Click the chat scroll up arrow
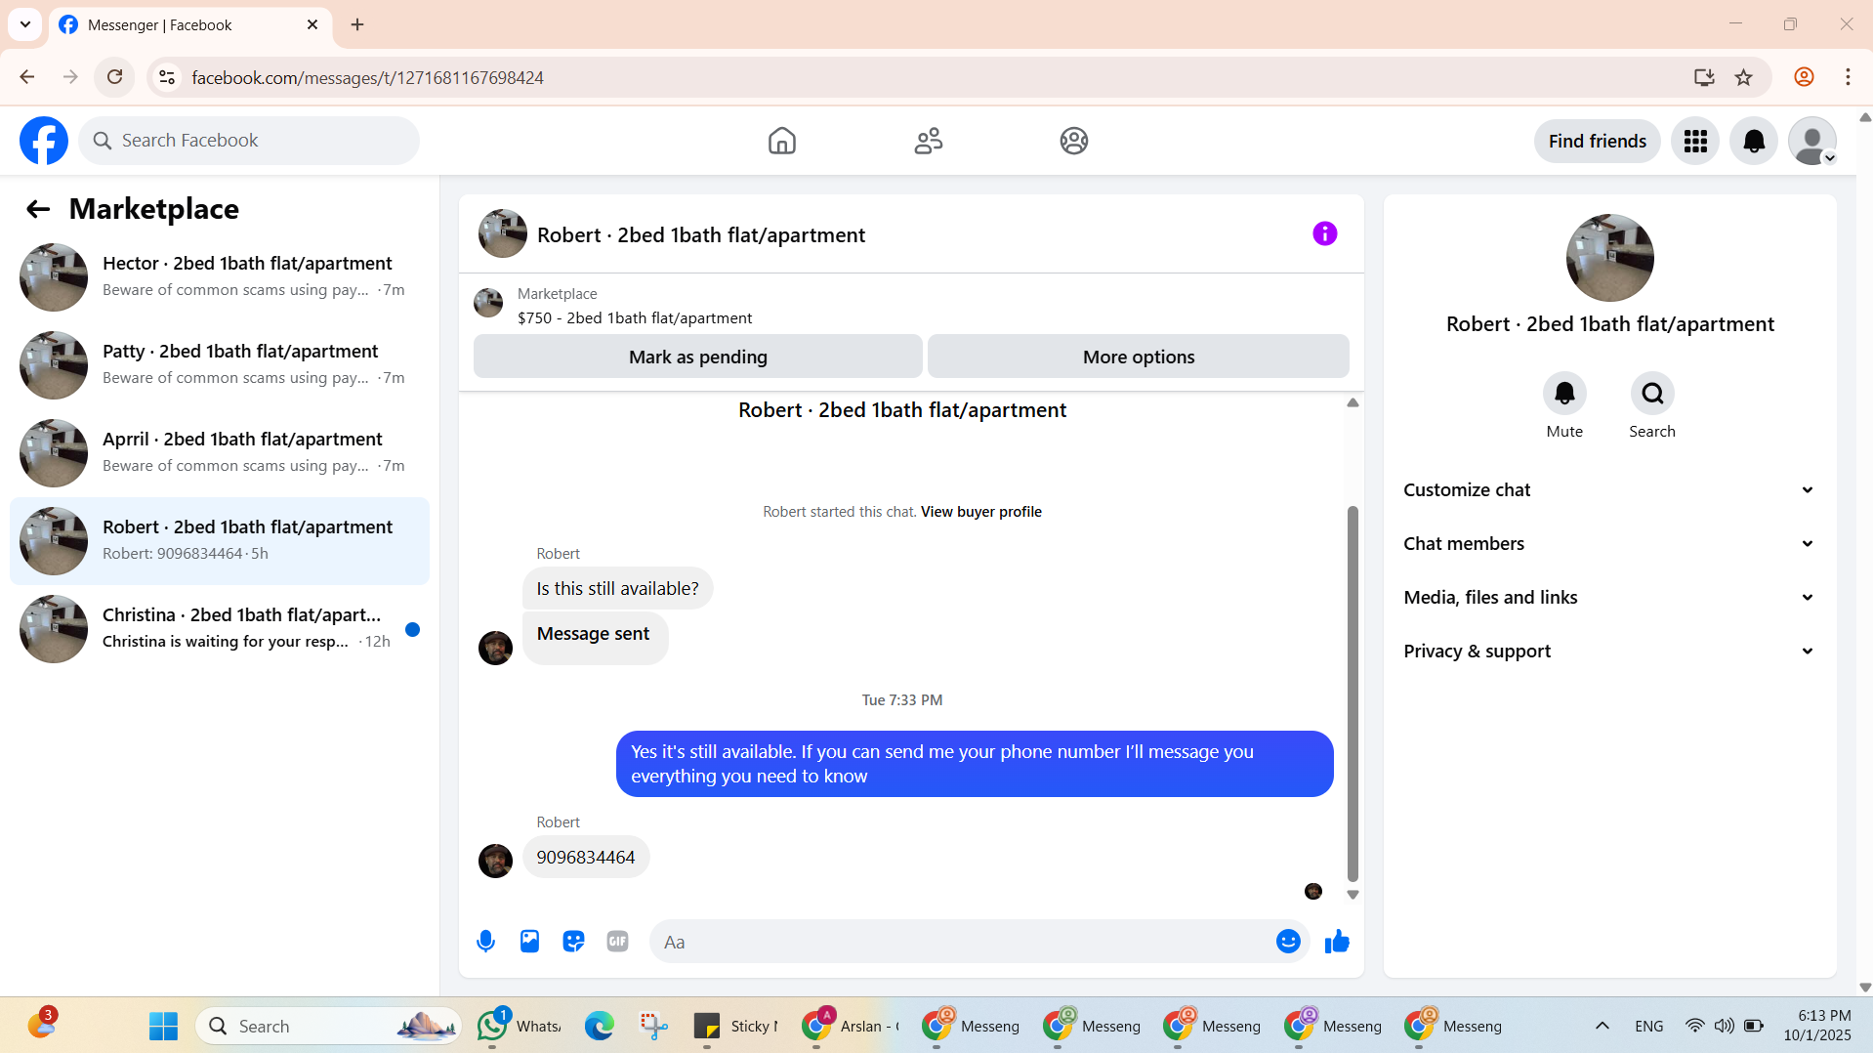 point(1353,402)
